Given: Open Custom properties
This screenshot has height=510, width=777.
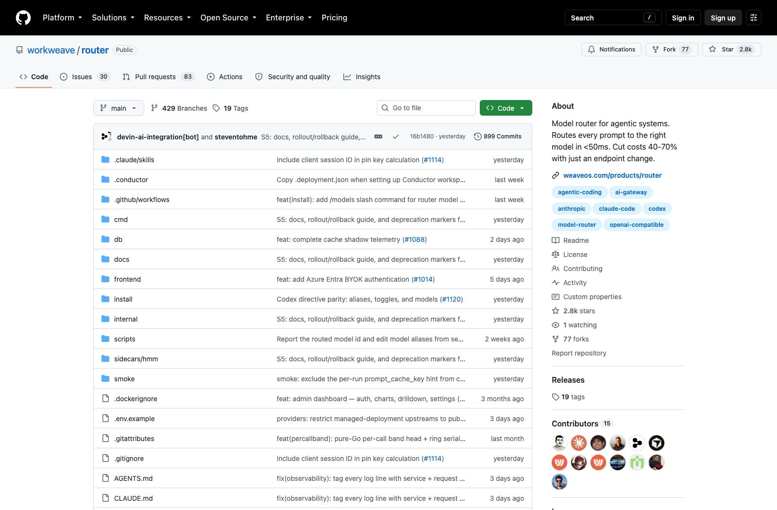Looking at the screenshot, I should pyautogui.click(x=587, y=297).
